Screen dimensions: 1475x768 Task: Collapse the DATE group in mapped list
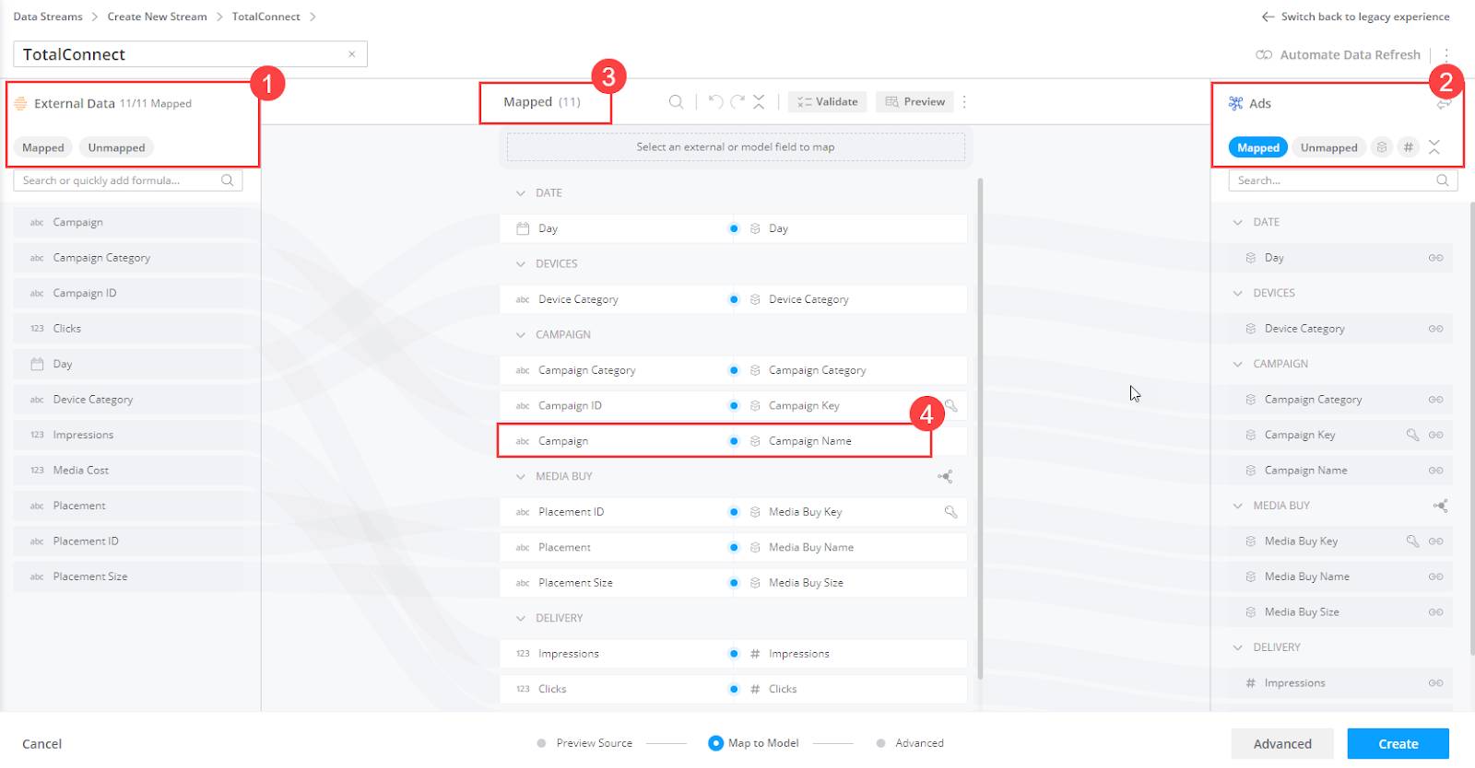521,193
